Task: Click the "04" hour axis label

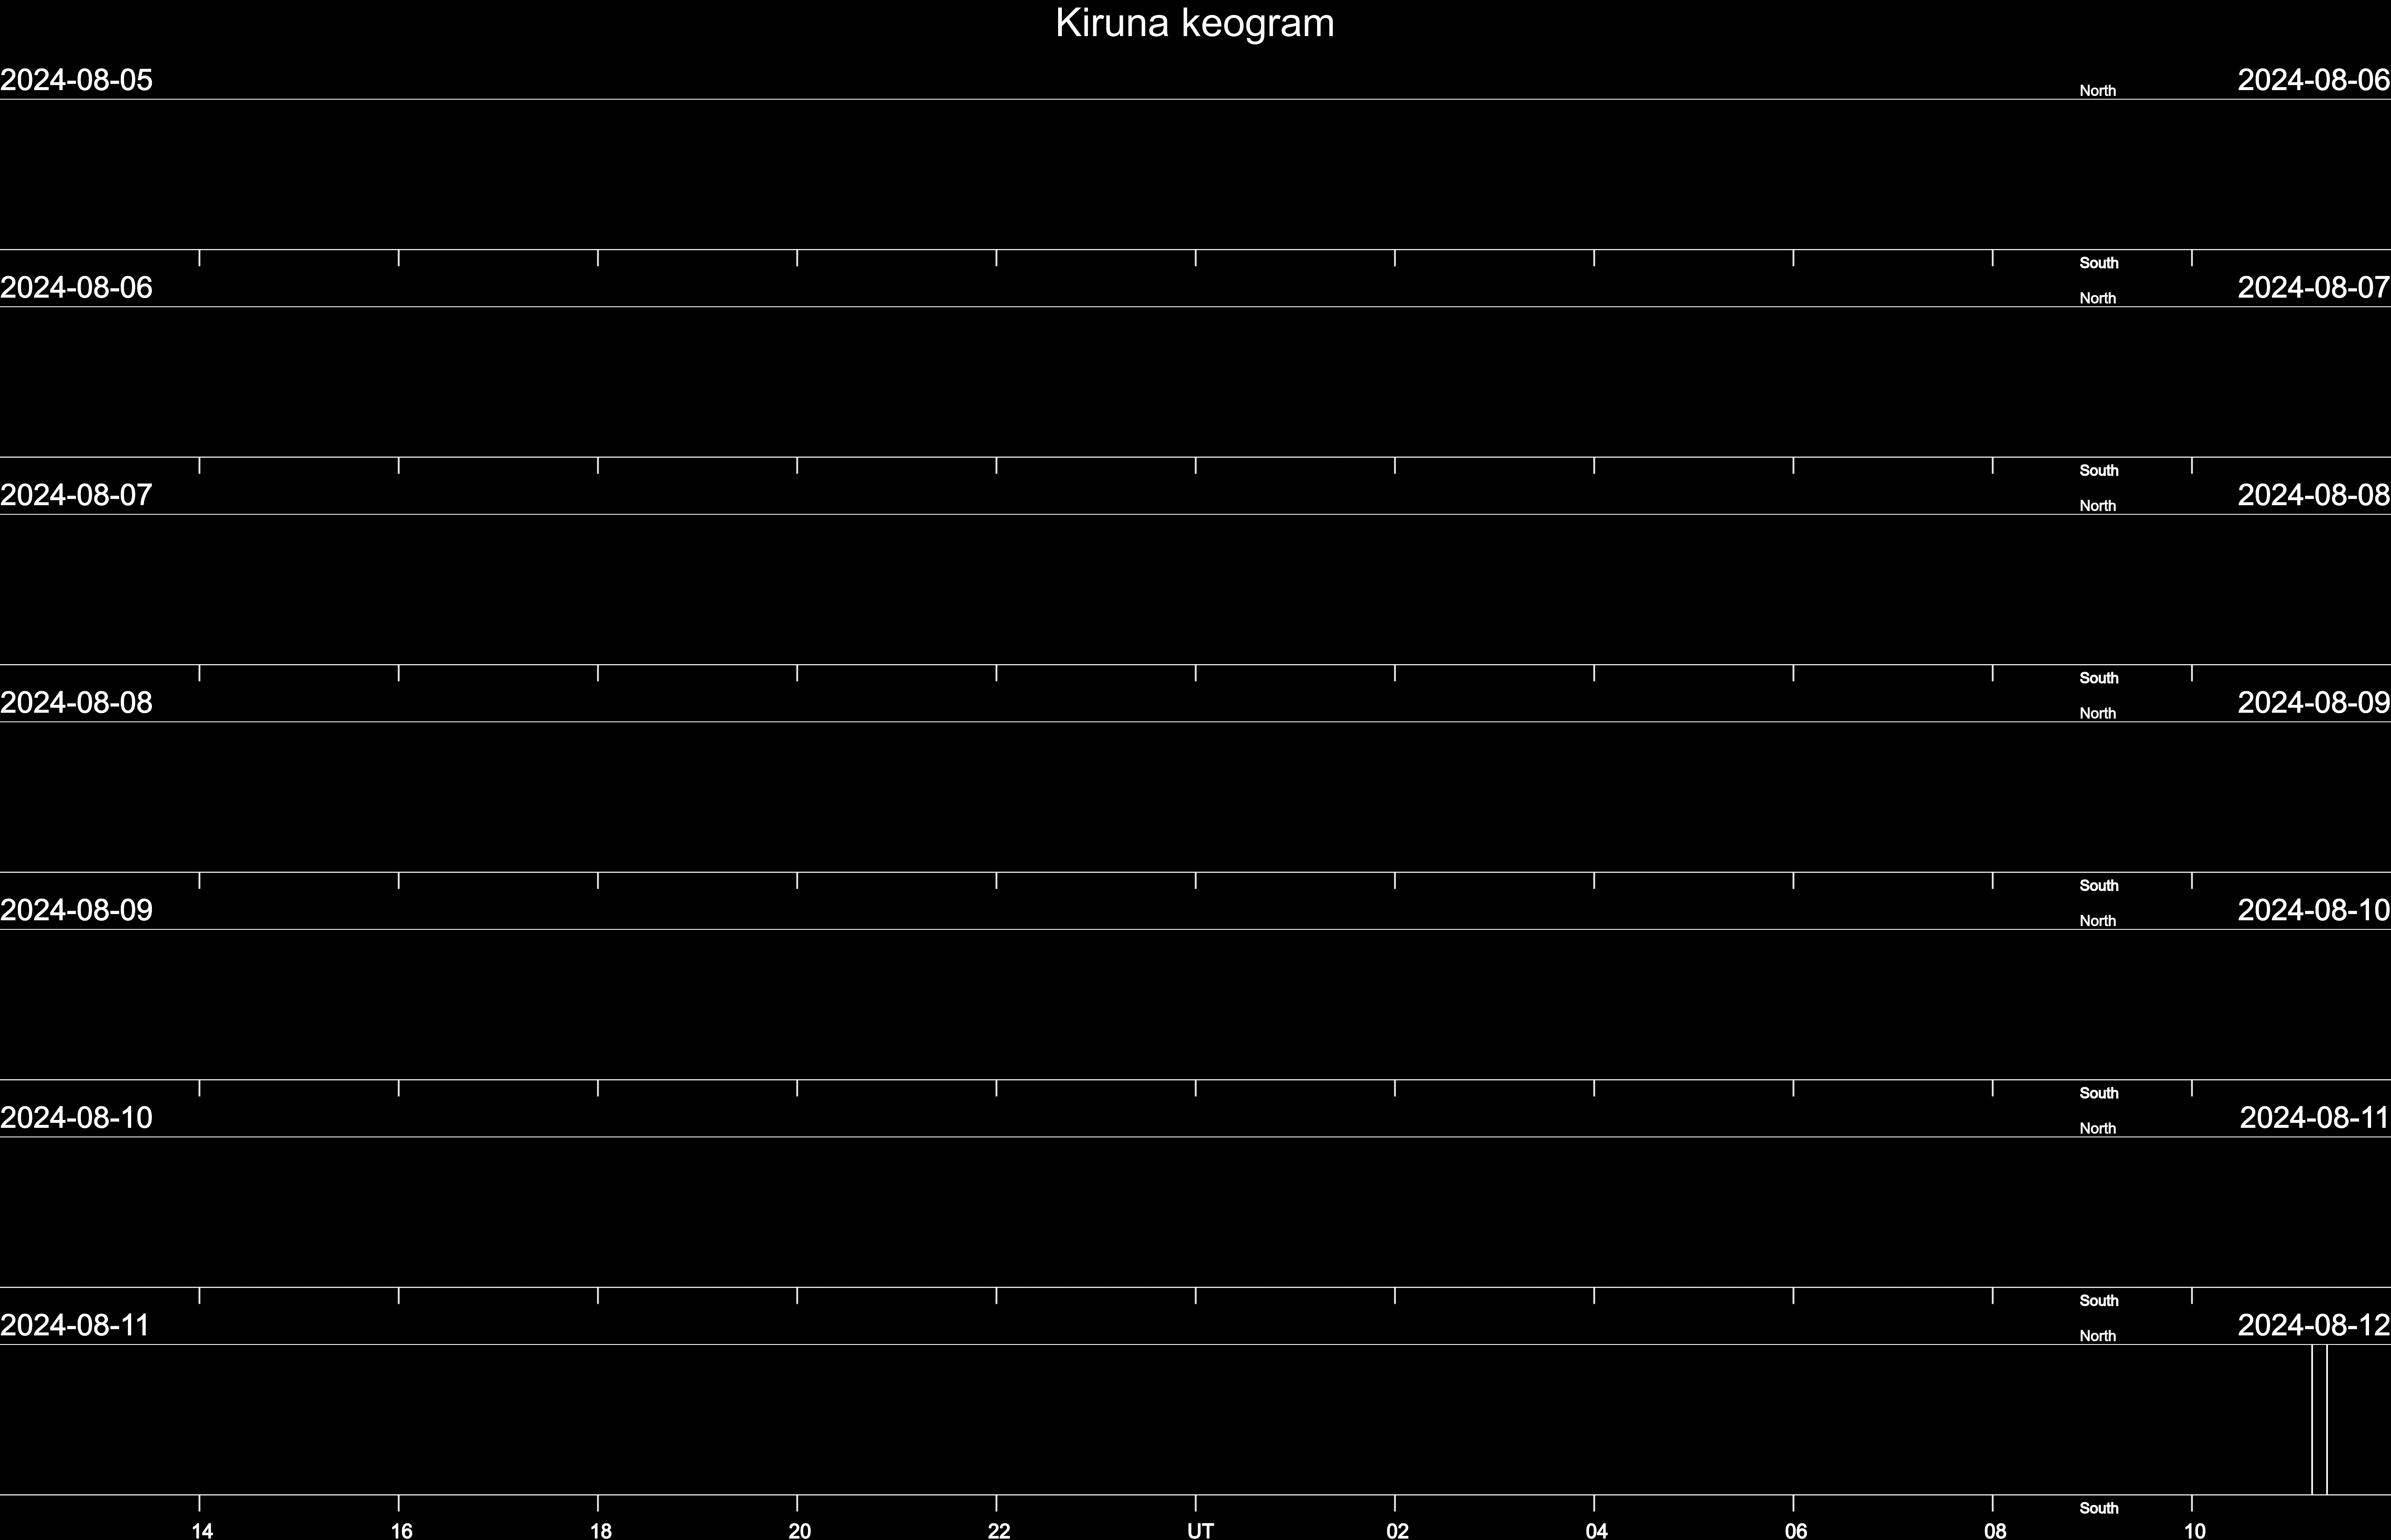Action: click(x=1596, y=1530)
